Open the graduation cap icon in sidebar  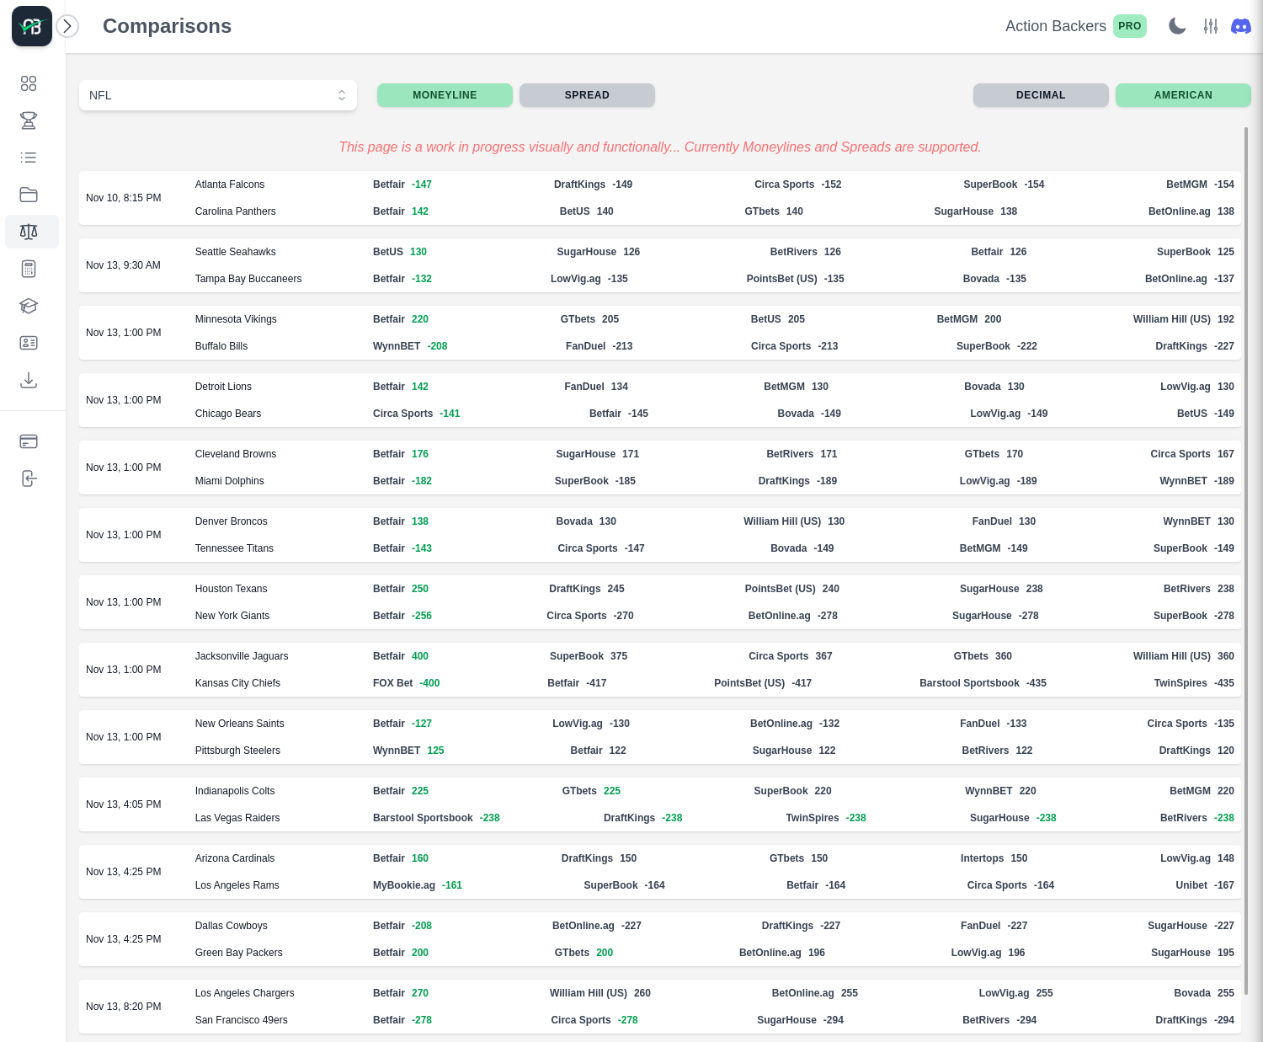click(29, 306)
